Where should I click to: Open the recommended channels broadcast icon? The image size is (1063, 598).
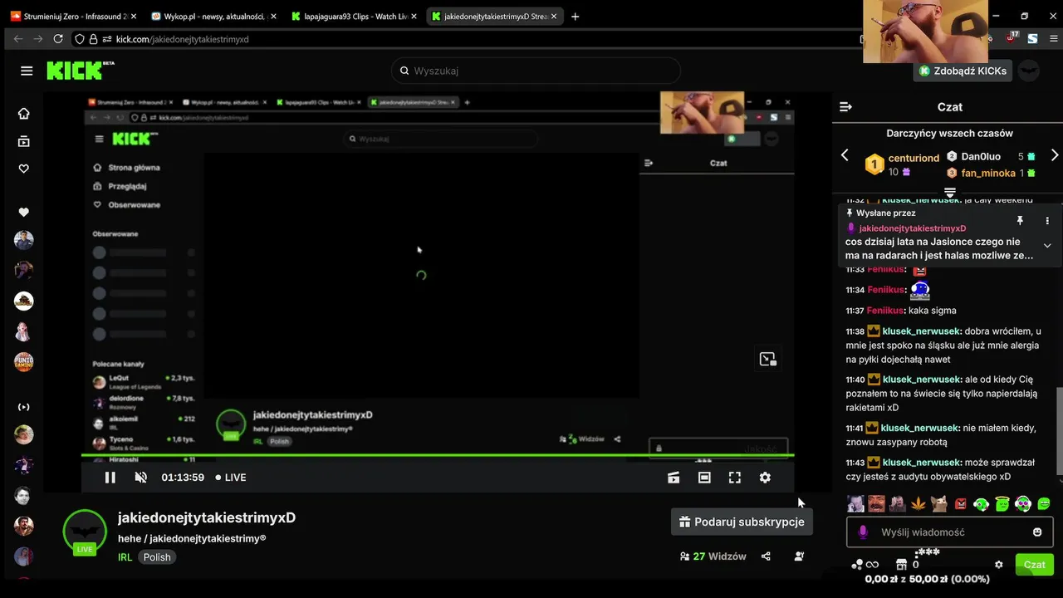[24, 407]
